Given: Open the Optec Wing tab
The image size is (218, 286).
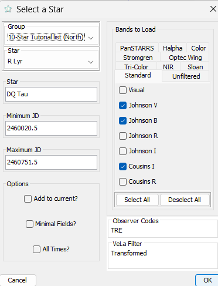Looking at the screenshot, I should (x=185, y=58).
